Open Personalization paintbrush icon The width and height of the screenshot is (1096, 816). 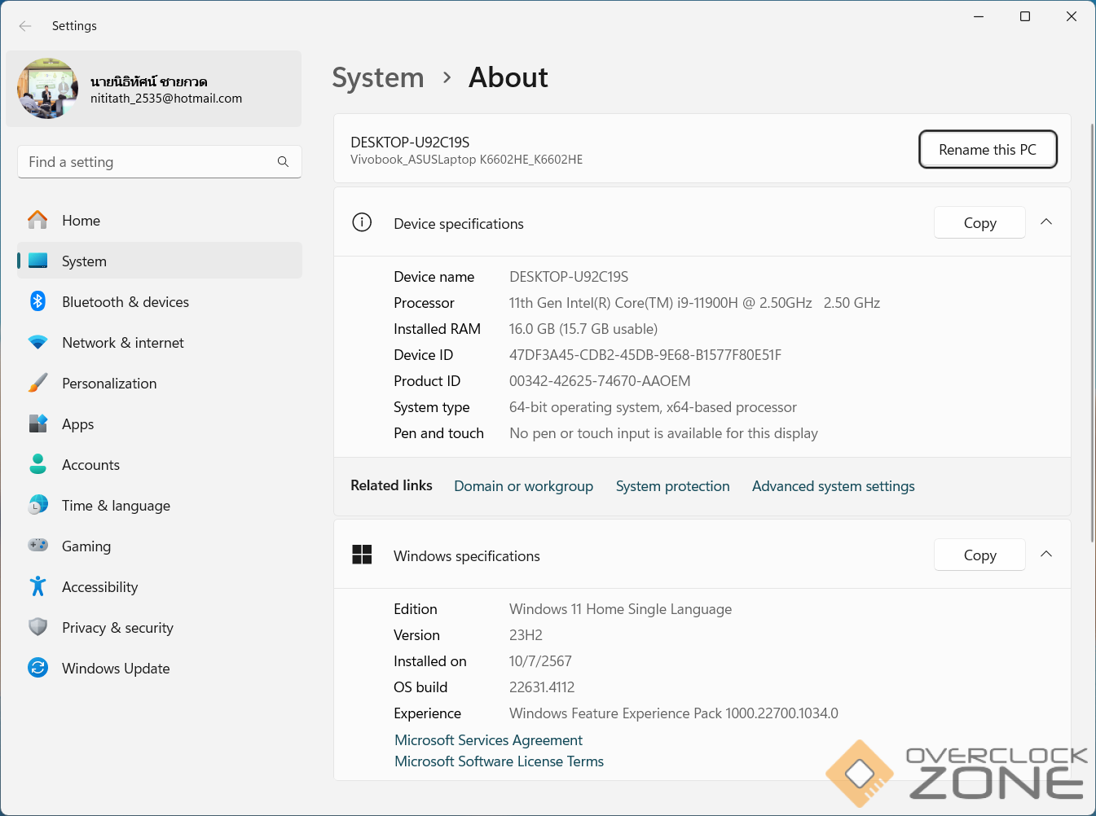tap(37, 384)
